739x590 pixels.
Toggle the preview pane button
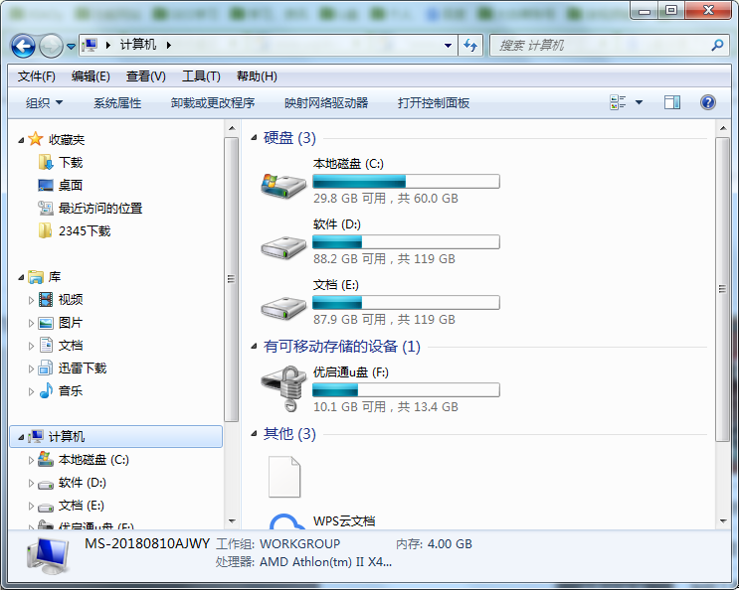pyautogui.click(x=672, y=102)
